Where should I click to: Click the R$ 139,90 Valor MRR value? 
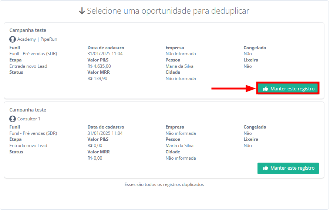coord(97,79)
